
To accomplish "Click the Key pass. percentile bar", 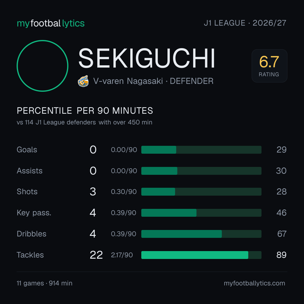I will click(201, 213).
